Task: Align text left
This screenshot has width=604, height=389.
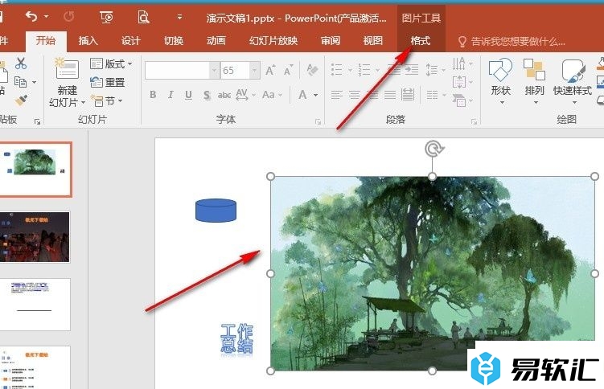Action: [x=337, y=95]
